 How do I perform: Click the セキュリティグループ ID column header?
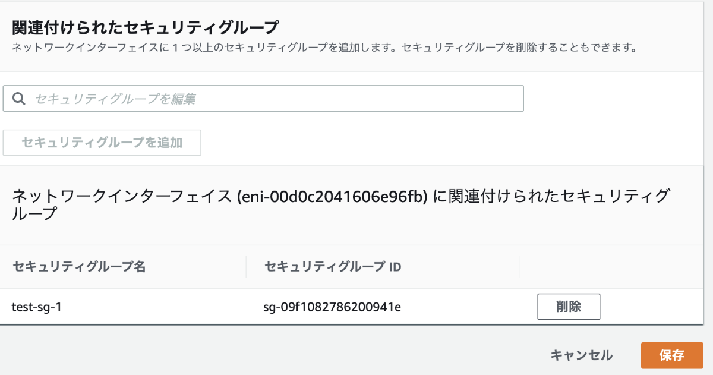tap(333, 267)
